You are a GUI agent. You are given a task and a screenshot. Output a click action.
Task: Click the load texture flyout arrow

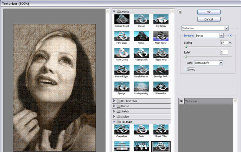(230, 36)
